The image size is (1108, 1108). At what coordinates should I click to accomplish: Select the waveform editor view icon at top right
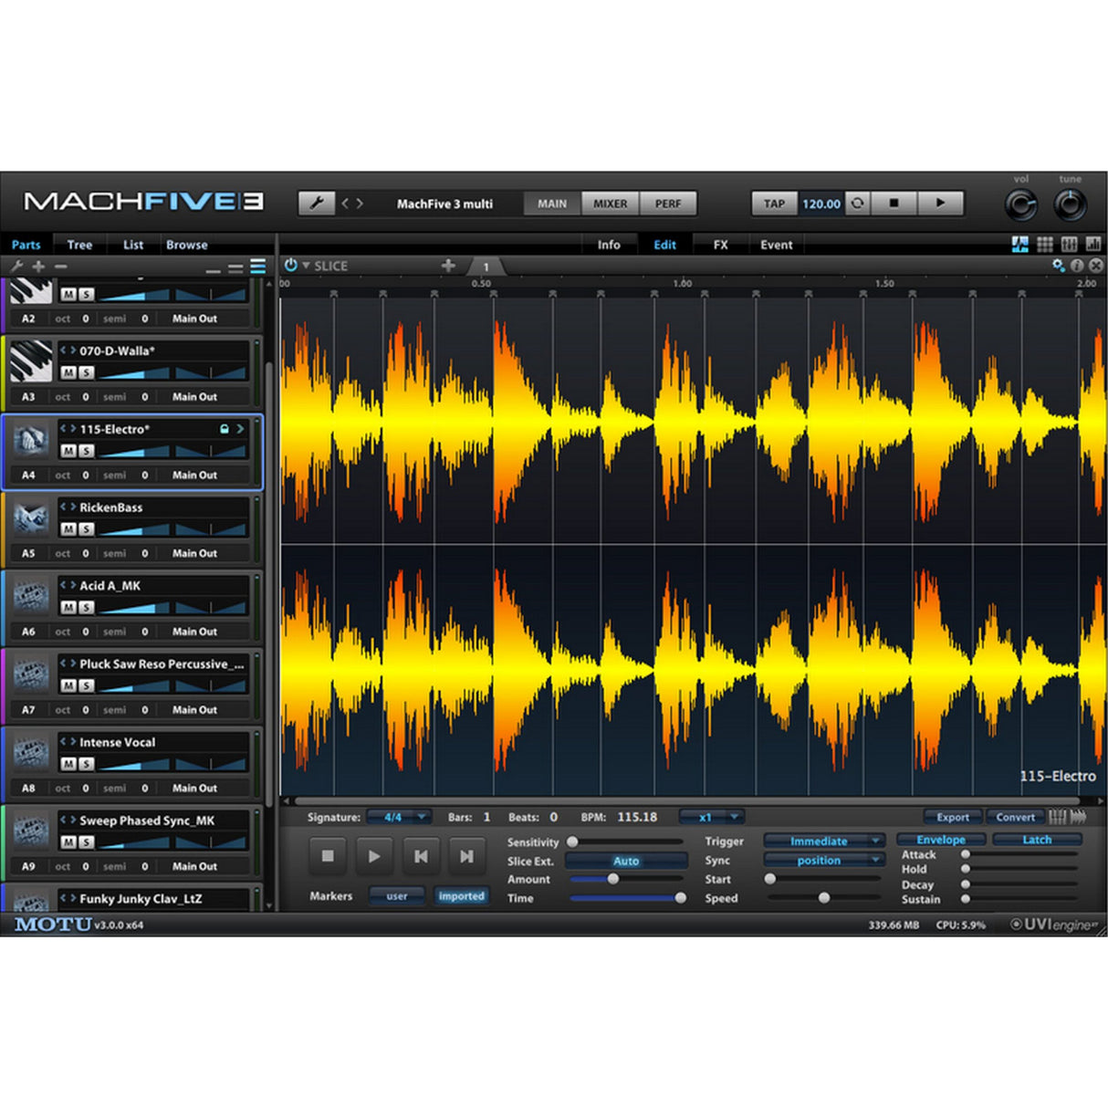pos(1019,243)
